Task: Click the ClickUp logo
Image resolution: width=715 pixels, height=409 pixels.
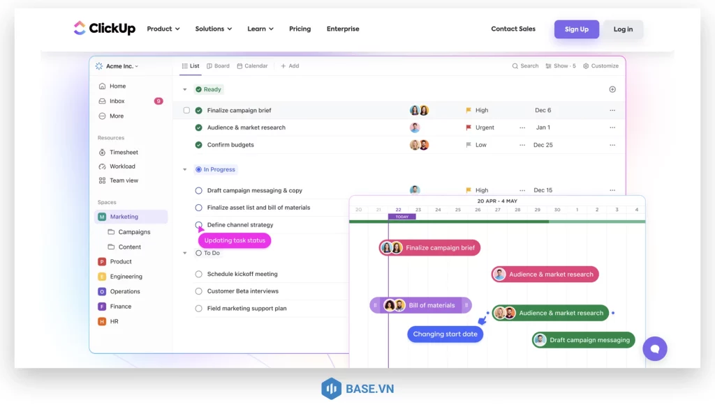Action: pos(104,29)
